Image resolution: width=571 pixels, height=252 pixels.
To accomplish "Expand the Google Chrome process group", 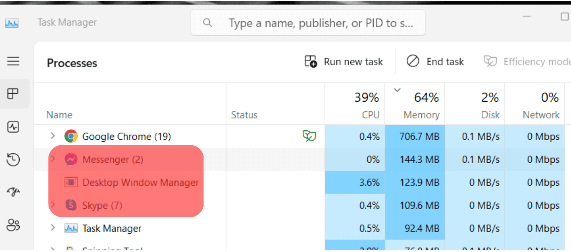I will click(x=53, y=136).
